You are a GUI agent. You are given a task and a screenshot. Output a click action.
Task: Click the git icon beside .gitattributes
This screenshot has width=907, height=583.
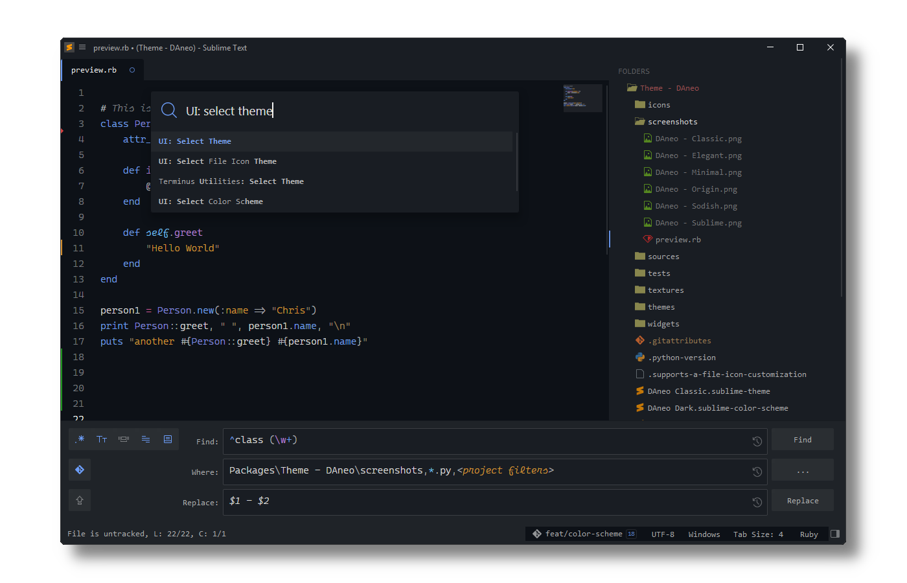point(640,340)
